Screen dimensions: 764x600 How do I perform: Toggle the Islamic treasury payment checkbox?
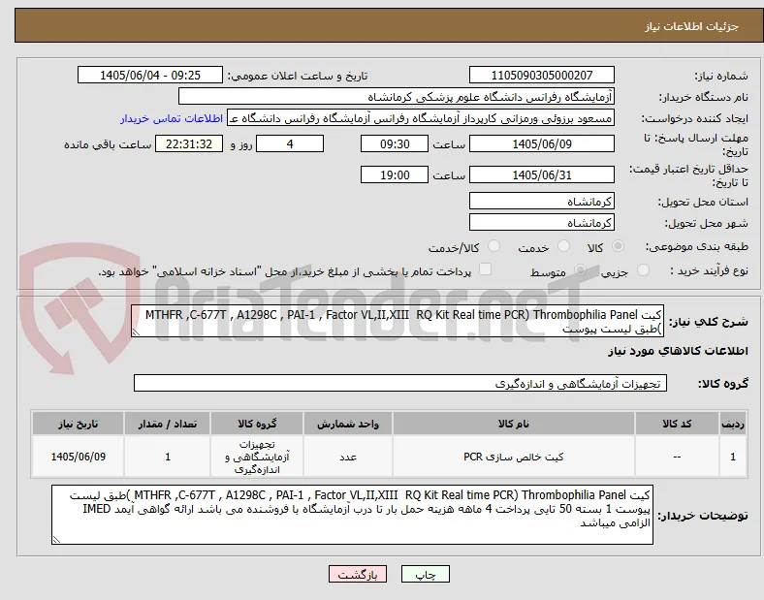click(486, 269)
